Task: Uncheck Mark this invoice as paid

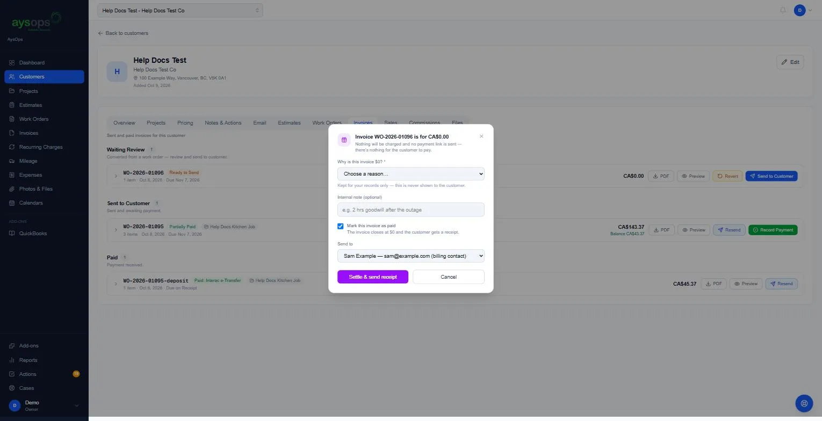Action: pos(340,226)
